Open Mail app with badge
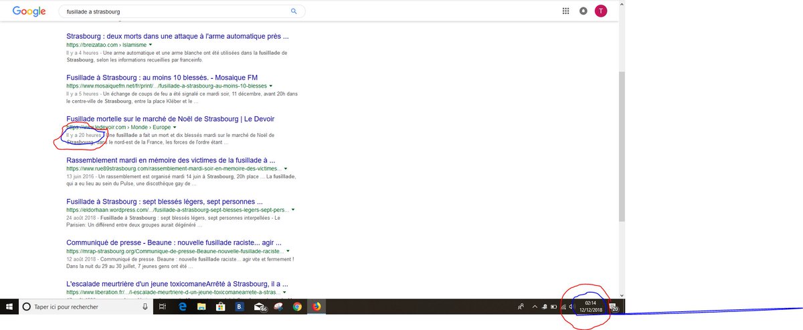Viewport: 803px width, 330px height. click(260, 307)
